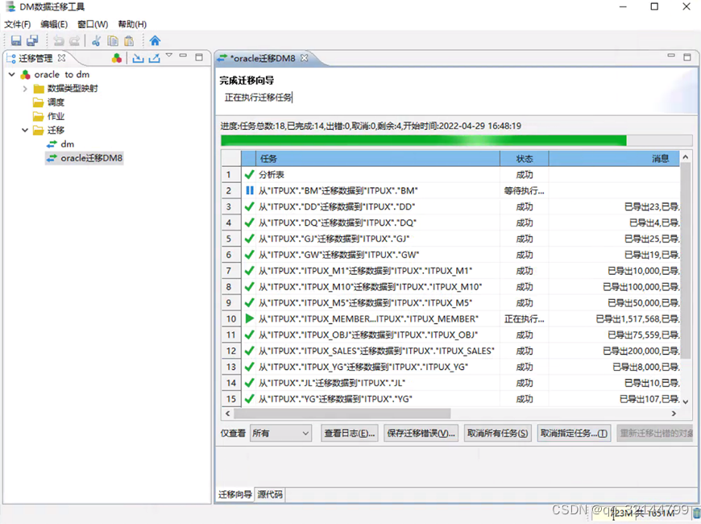Open the 仅查看 filter dropdown
The image size is (701, 524).
(x=280, y=433)
